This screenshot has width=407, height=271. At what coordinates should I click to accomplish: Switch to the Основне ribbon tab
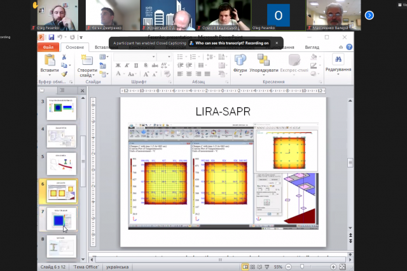(75, 47)
